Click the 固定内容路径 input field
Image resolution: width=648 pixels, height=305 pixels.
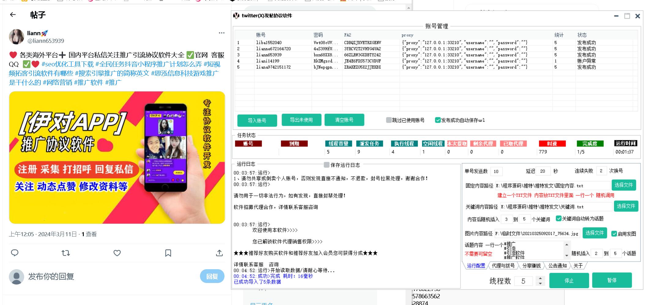[x=552, y=186]
